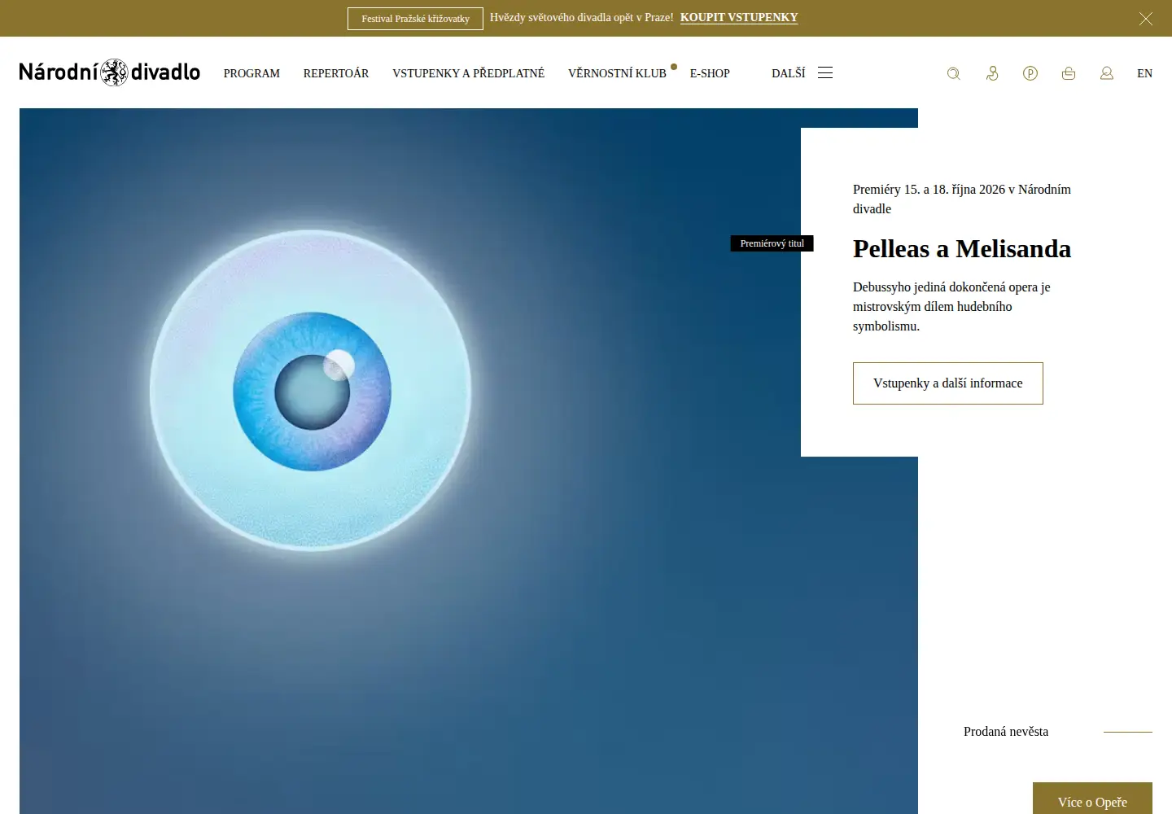The width and height of the screenshot is (1172, 814).
Task: Click Vstupenky a další informace button
Action: click(948, 383)
